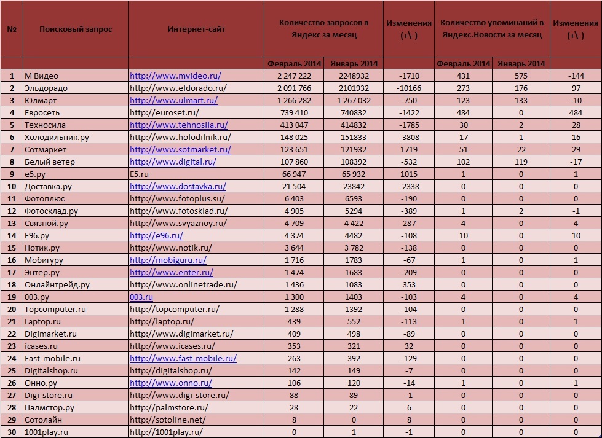Select the 'Холодильник.ру' cell
The width and height of the screenshot is (602, 438).
(x=76, y=138)
